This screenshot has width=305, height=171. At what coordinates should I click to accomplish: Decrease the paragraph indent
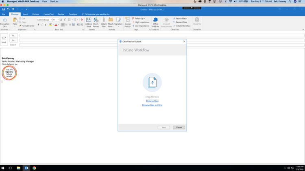pyautogui.click(x=78, y=25)
